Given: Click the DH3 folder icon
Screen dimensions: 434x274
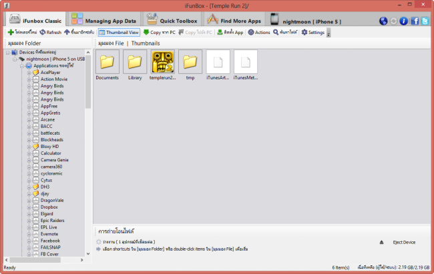Looking at the screenshot, I should click(36, 187).
